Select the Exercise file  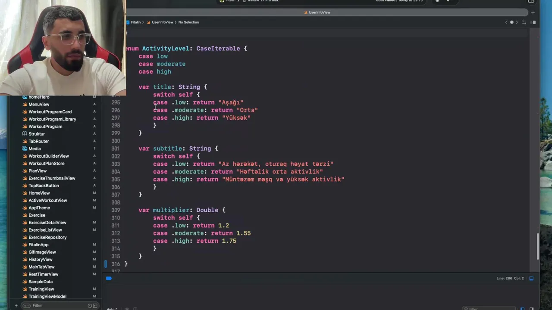(x=37, y=215)
